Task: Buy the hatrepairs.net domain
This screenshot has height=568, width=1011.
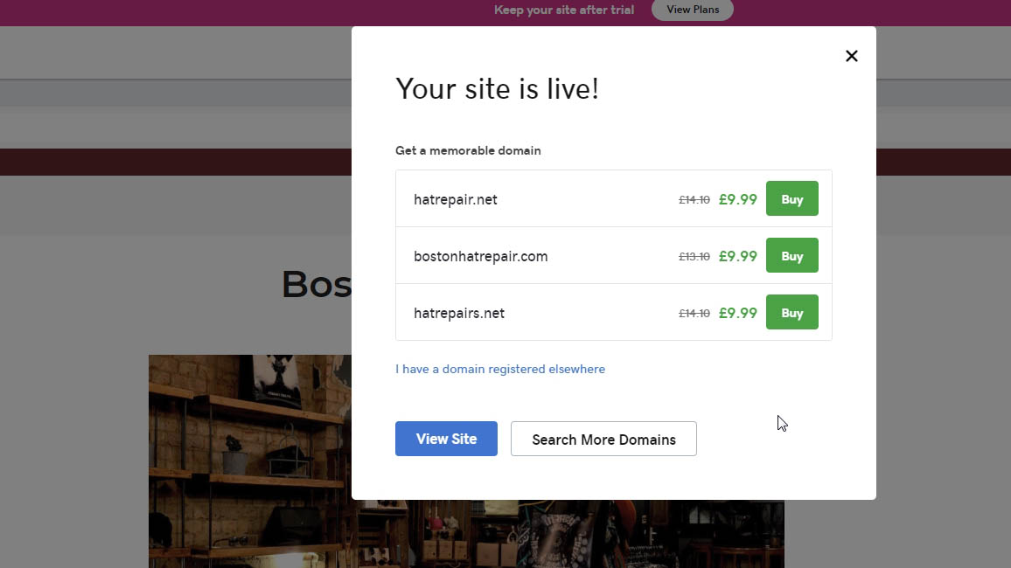Action: click(791, 312)
